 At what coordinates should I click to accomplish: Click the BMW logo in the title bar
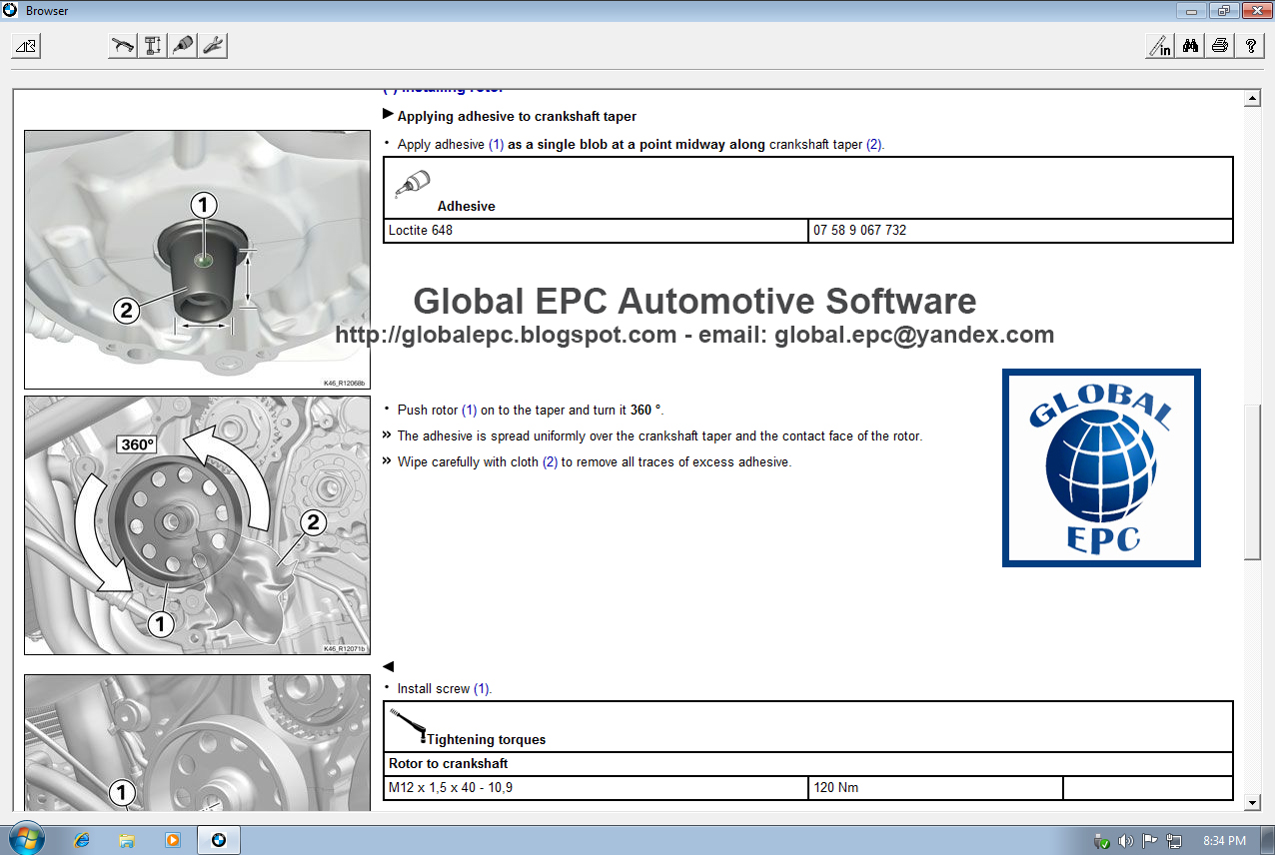click(10, 10)
